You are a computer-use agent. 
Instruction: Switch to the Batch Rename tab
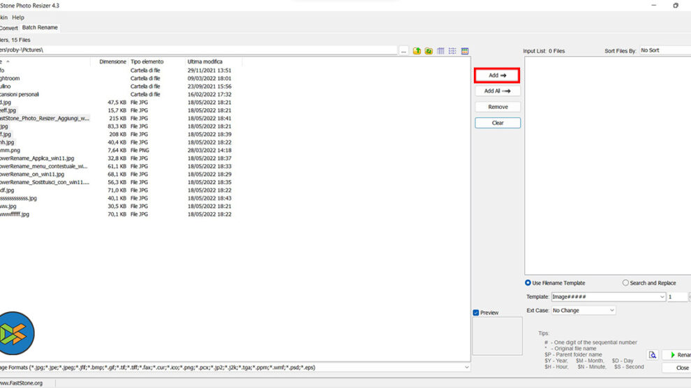(x=40, y=27)
